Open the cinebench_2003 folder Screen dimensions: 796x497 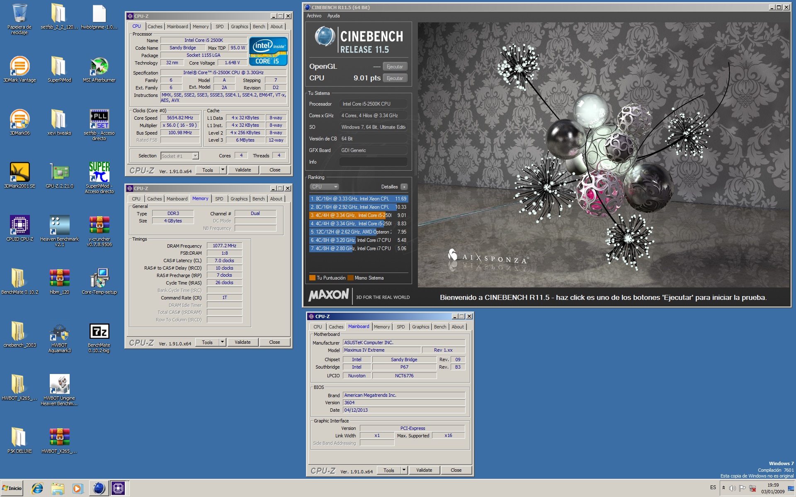click(x=19, y=334)
